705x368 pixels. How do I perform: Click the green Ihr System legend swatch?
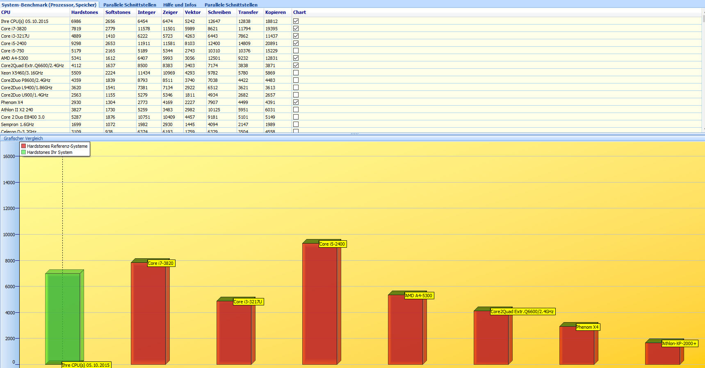[24, 152]
